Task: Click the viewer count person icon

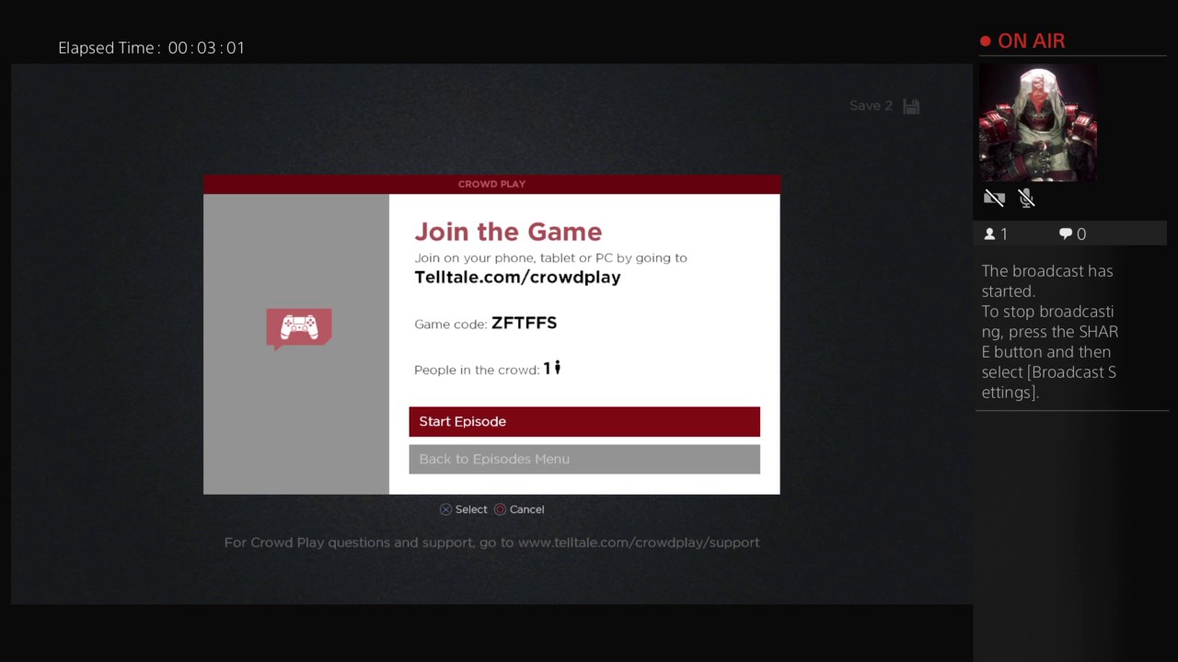Action: [x=990, y=234]
